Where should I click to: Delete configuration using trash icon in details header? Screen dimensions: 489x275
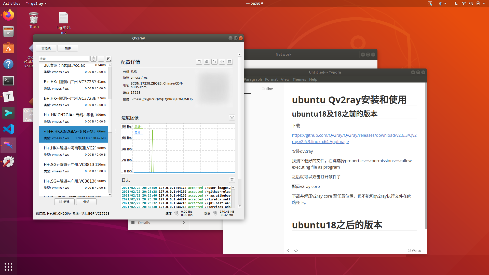(x=230, y=62)
